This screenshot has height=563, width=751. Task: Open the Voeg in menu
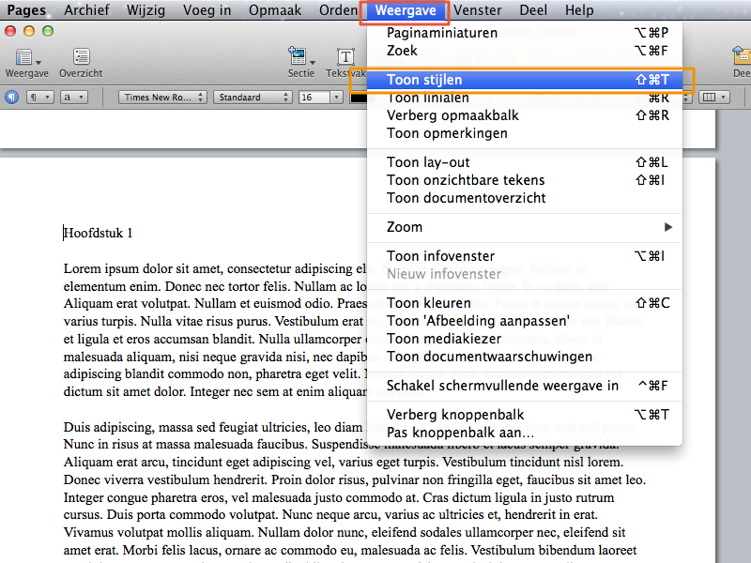pos(207,10)
